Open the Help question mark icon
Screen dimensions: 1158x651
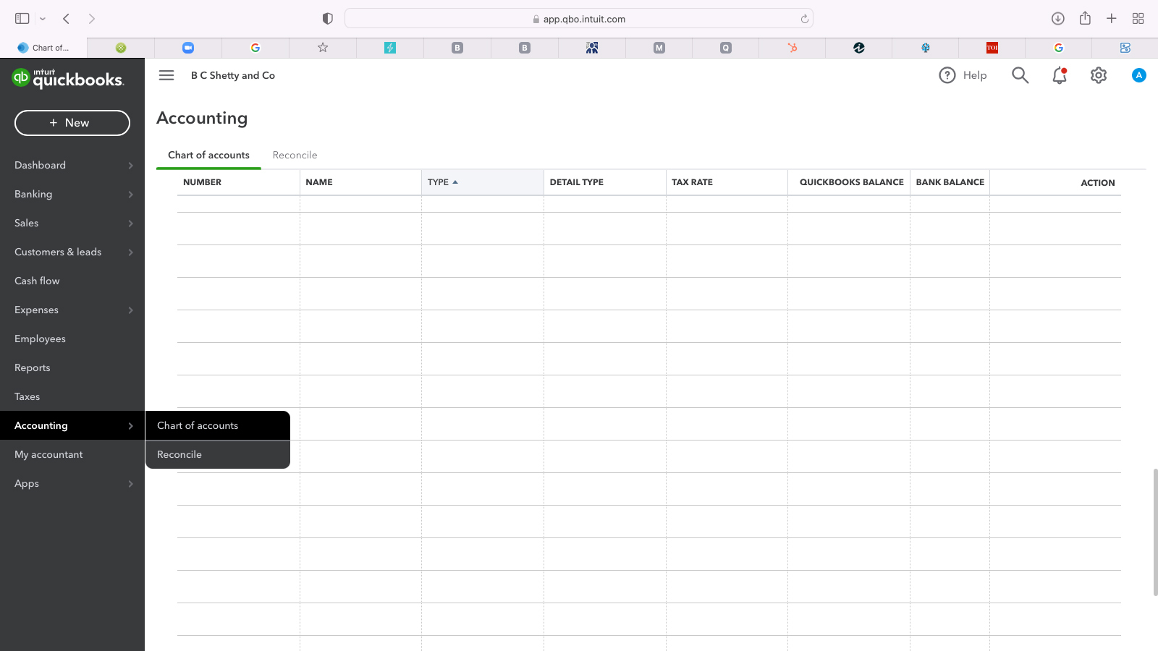pos(947,75)
